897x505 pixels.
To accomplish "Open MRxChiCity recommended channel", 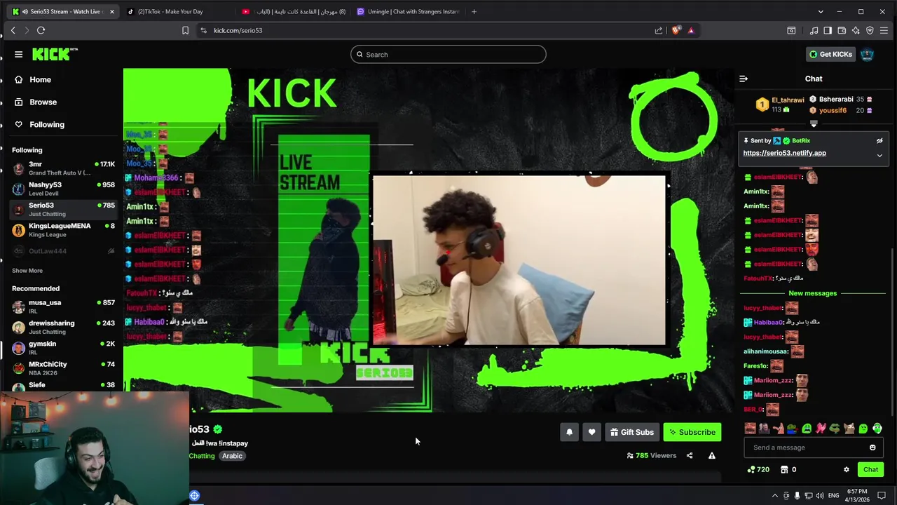I will pos(63,368).
